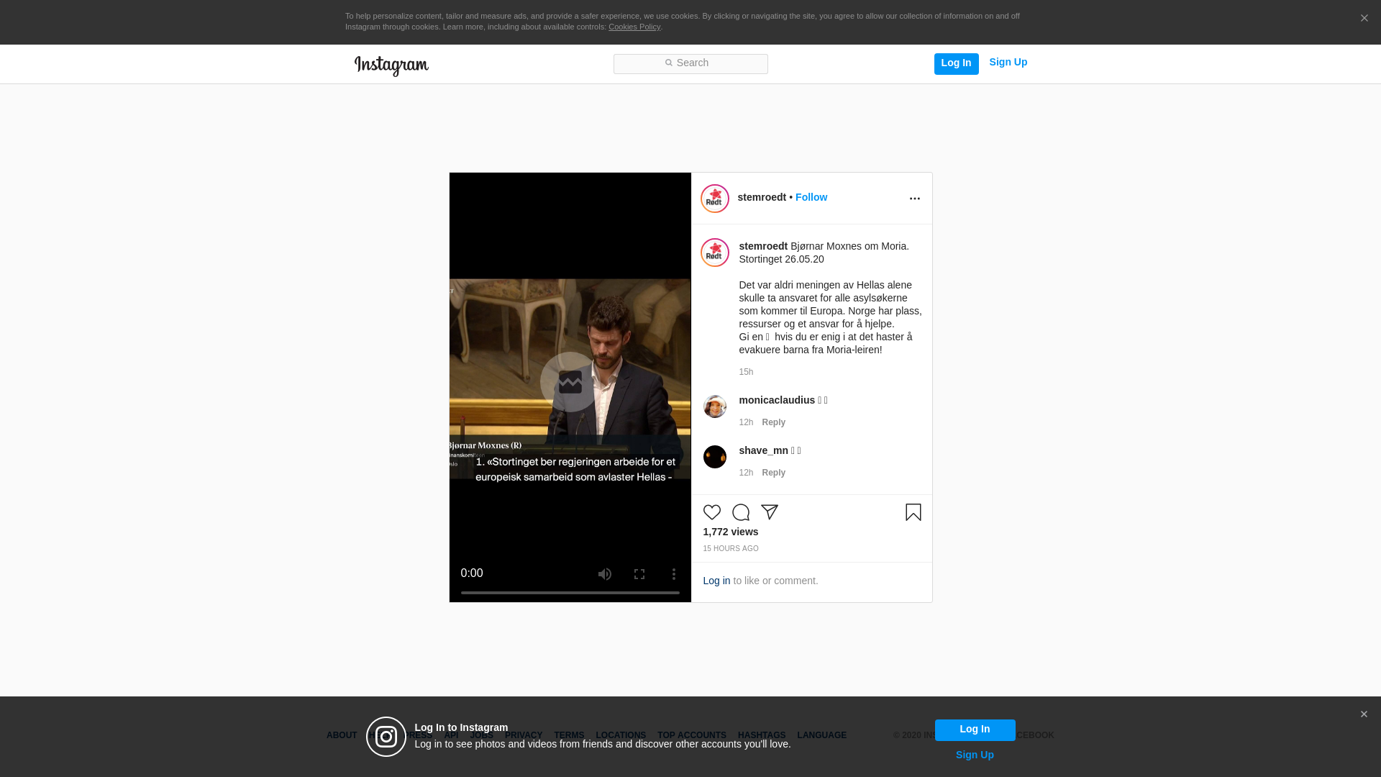The width and height of the screenshot is (1381, 777).
Task: Open stemroedt profile picture in header
Action: point(714,199)
